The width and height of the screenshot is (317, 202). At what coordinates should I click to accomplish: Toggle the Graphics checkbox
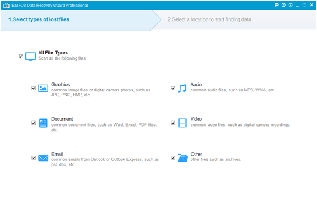33,88
